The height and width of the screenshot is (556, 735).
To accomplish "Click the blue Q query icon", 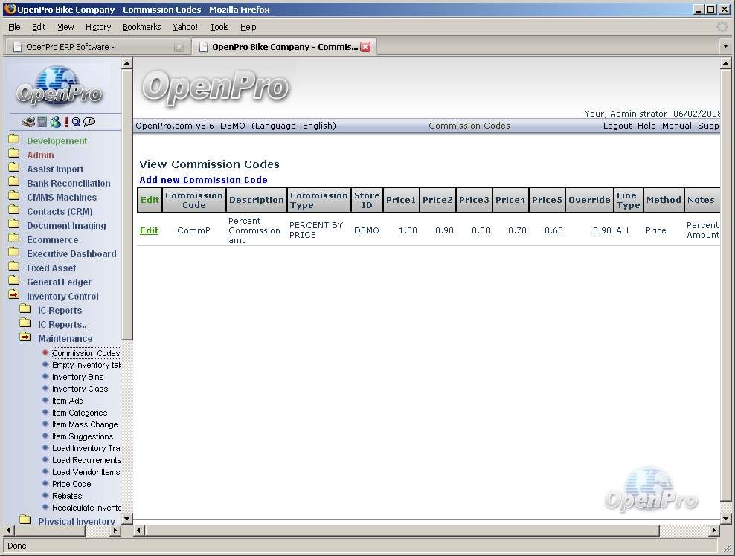I will [76, 122].
